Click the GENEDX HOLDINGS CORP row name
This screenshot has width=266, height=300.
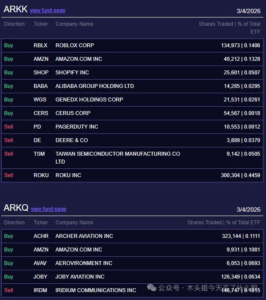[x=89, y=100]
